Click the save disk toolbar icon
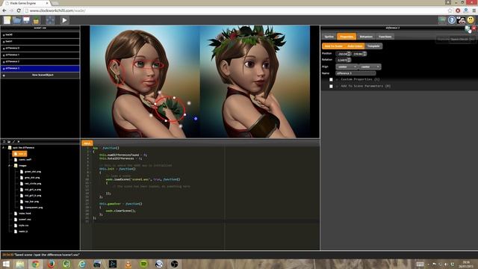The width and height of the screenshot is (478, 269). click(27, 20)
